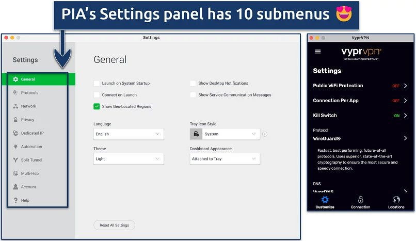Switch to the Locations tab in VyprVPN
Screen dimensions: 416x241
pos(396,203)
